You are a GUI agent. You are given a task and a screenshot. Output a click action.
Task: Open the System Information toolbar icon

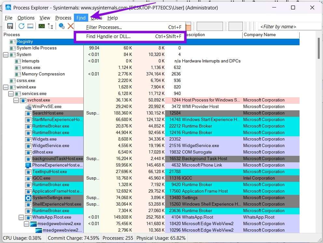tap(30, 26)
